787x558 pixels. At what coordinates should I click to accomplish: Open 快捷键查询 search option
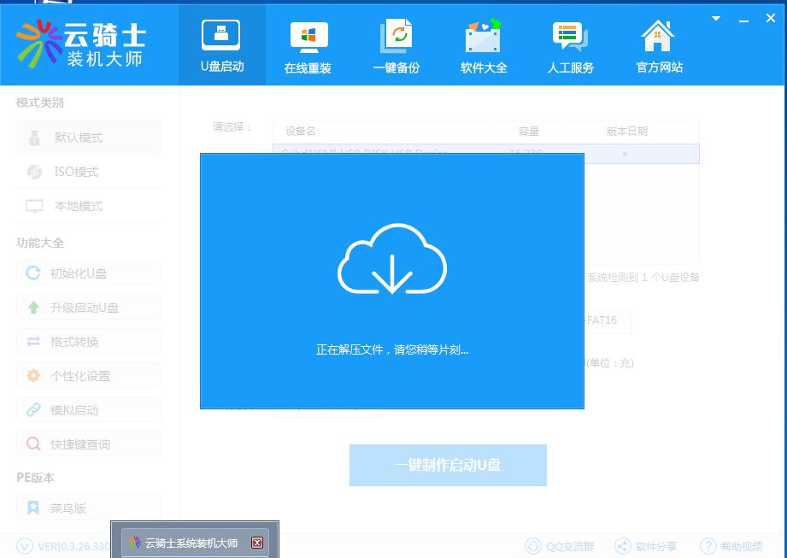(x=88, y=444)
